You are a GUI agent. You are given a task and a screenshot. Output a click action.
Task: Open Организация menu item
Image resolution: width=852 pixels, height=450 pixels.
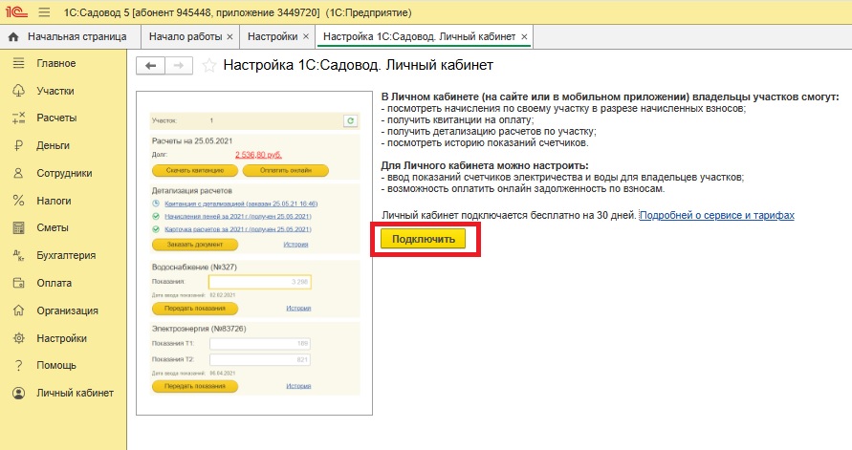pyautogui.click(x=67, y=311)
